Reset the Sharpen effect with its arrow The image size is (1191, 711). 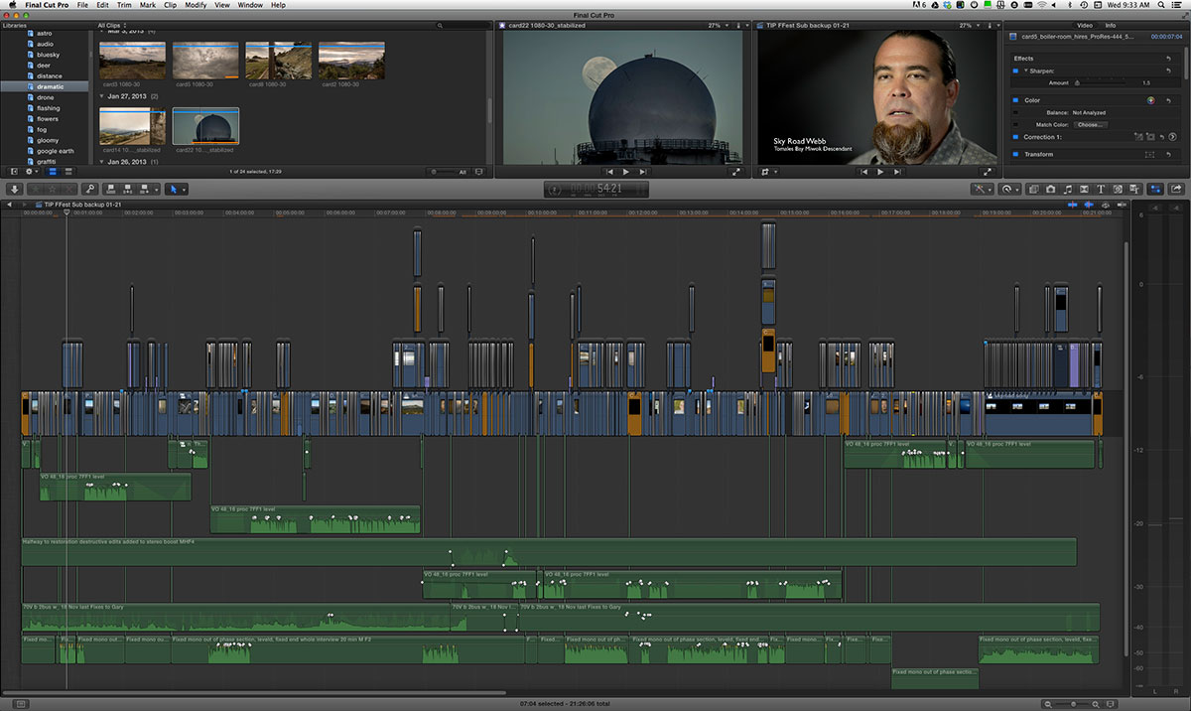coord(1168,71)
